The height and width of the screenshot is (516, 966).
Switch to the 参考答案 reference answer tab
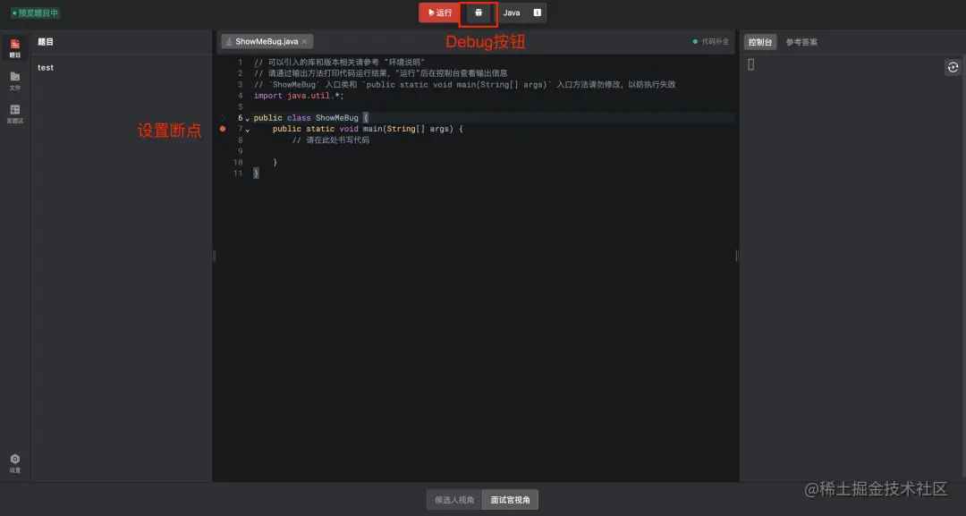[801, 42]
